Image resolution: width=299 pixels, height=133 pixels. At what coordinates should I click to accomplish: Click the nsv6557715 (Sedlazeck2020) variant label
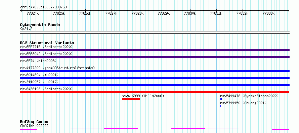tap(46, 47)
